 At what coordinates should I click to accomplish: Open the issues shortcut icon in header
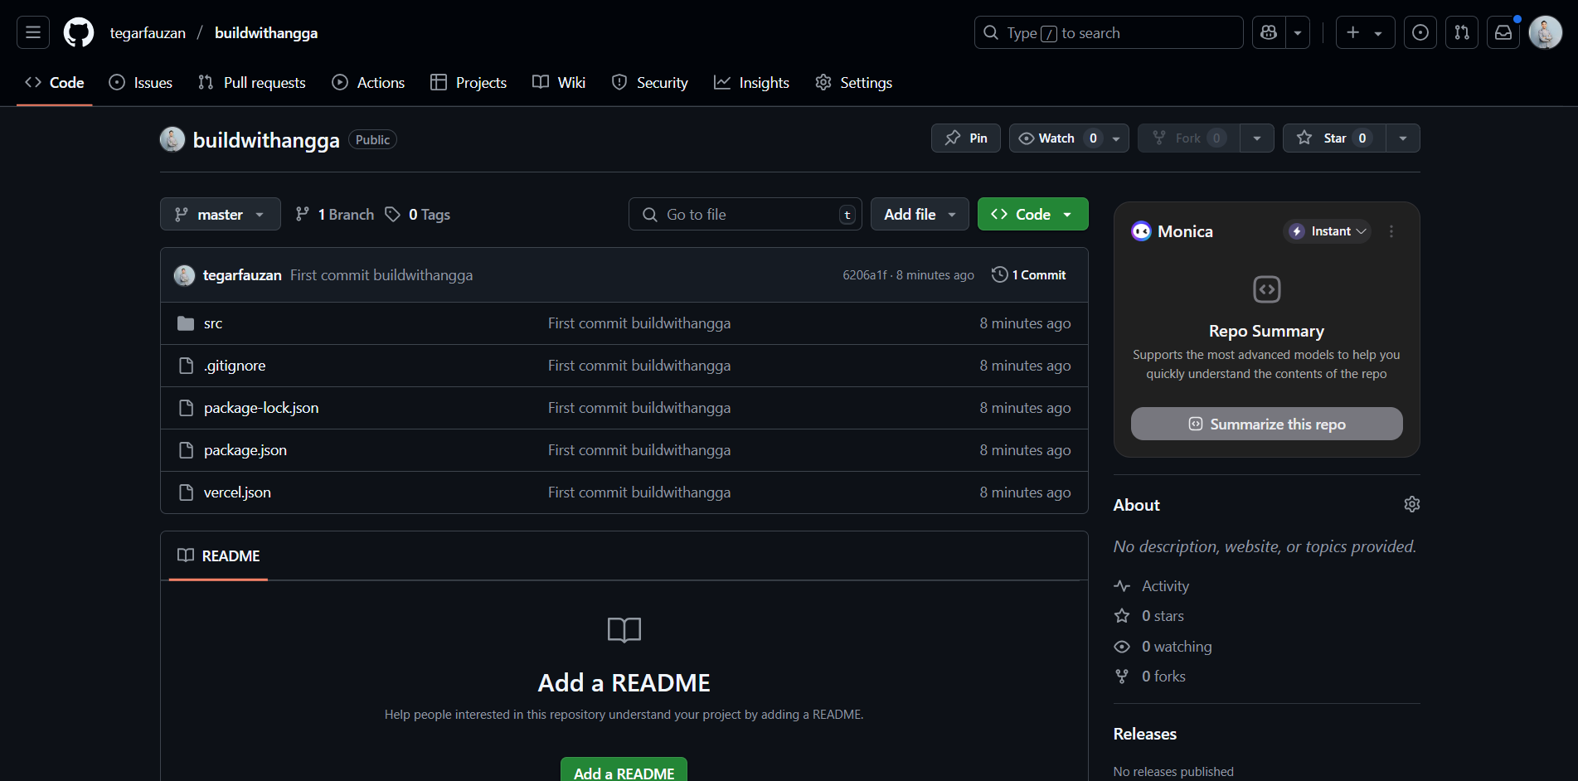pos(1420,32)
